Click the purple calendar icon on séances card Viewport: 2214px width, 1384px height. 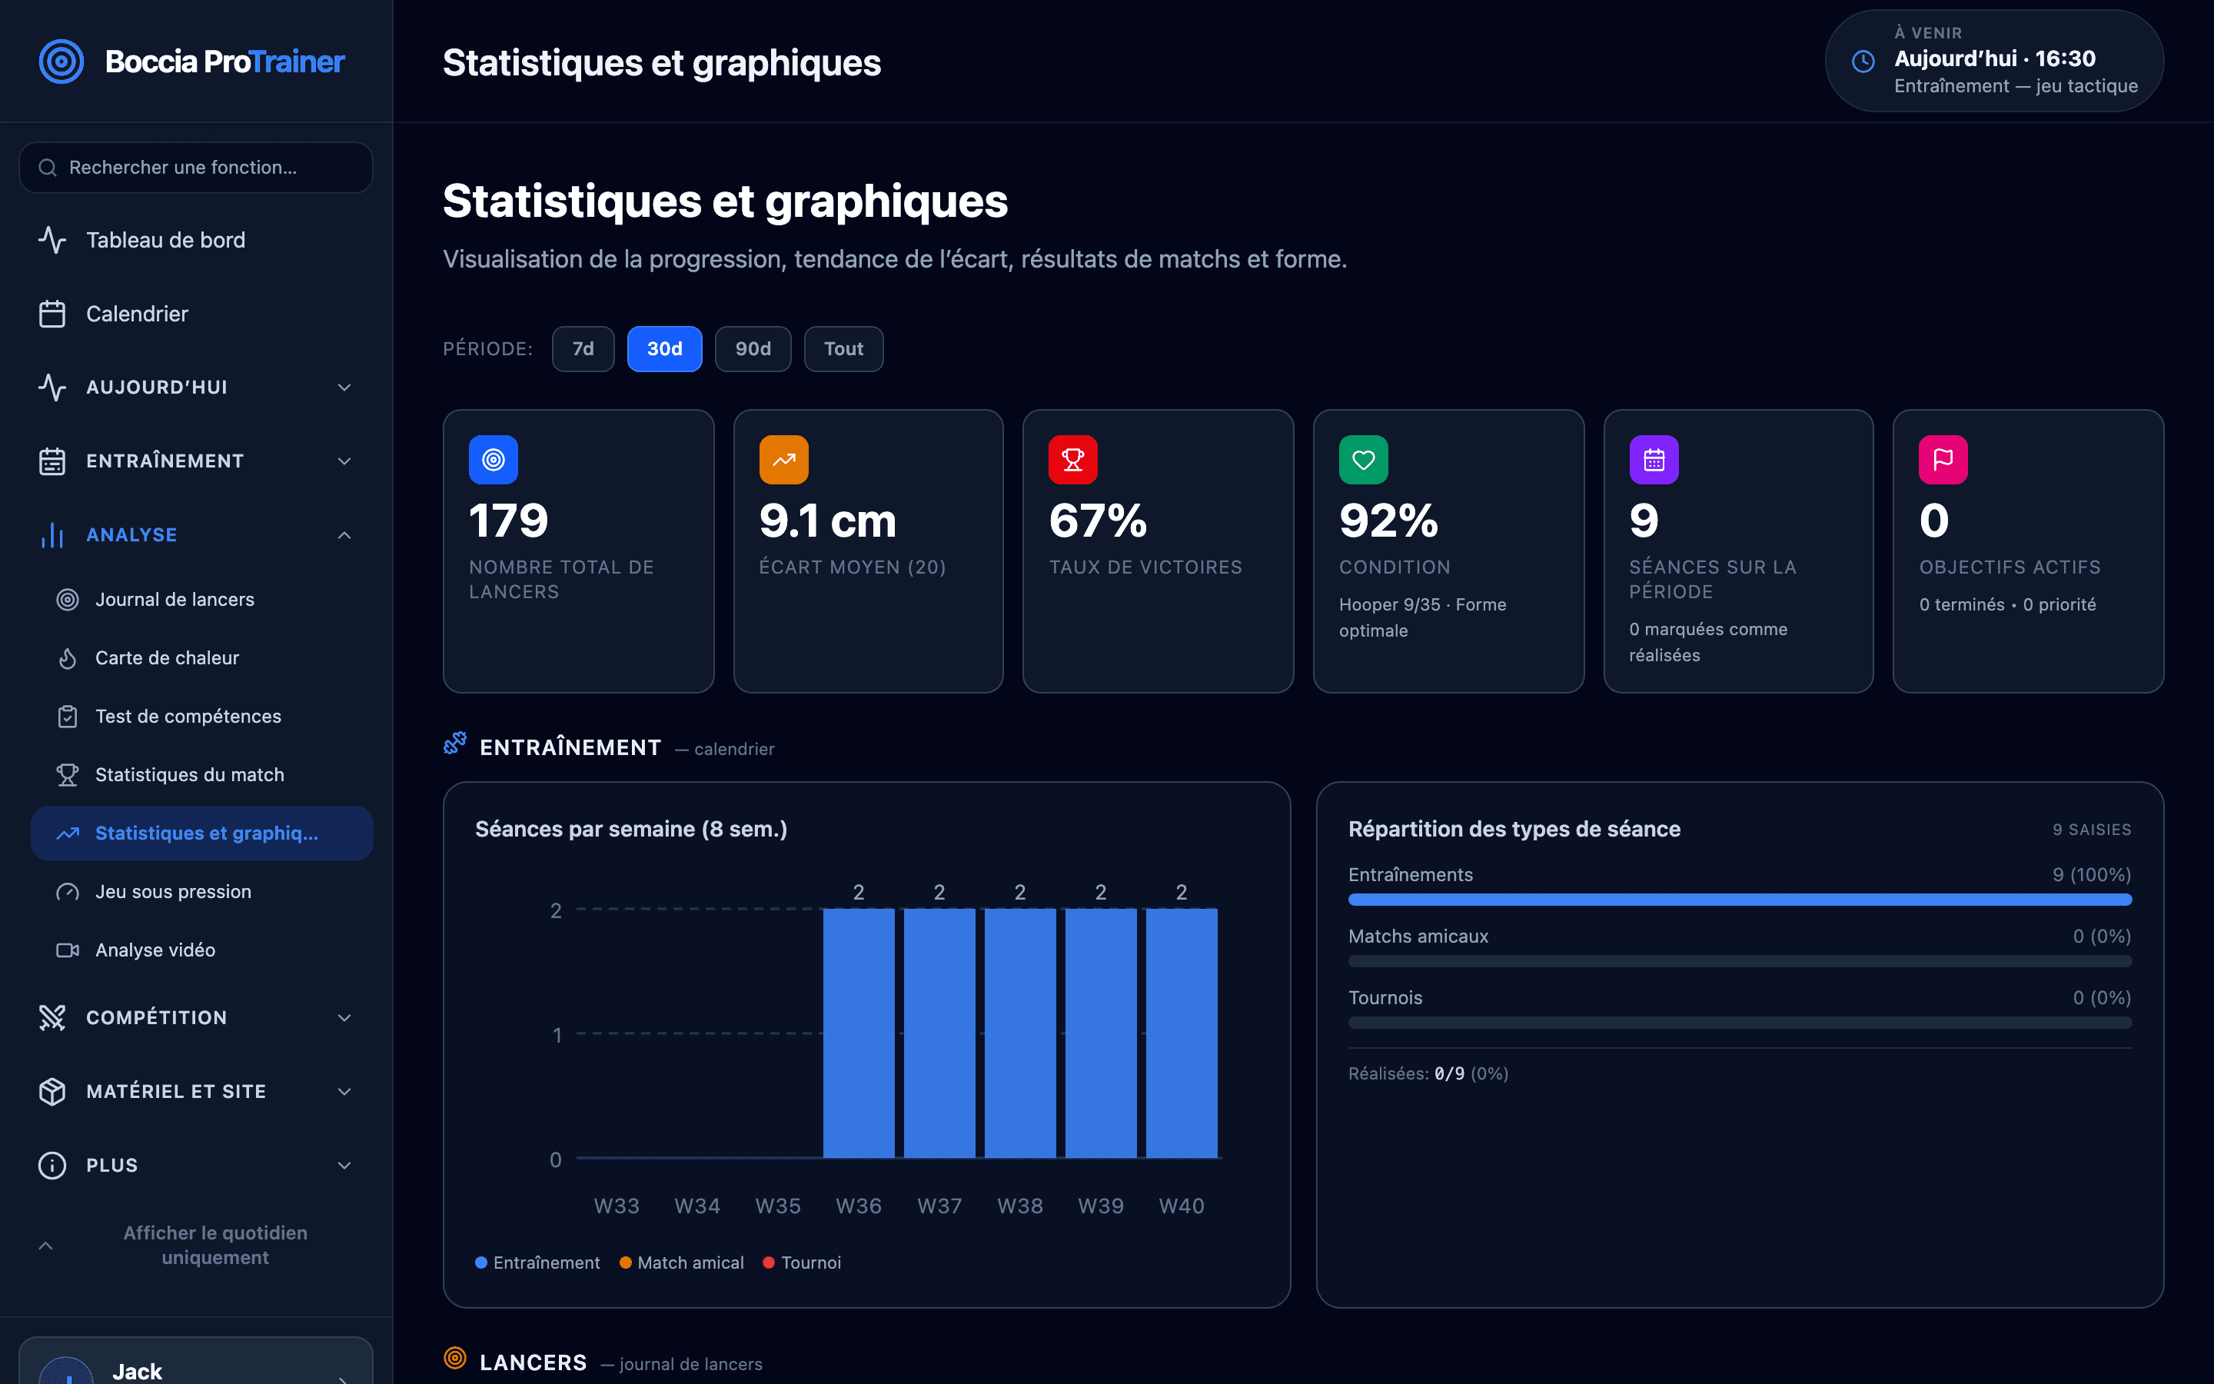(1653, 460)
